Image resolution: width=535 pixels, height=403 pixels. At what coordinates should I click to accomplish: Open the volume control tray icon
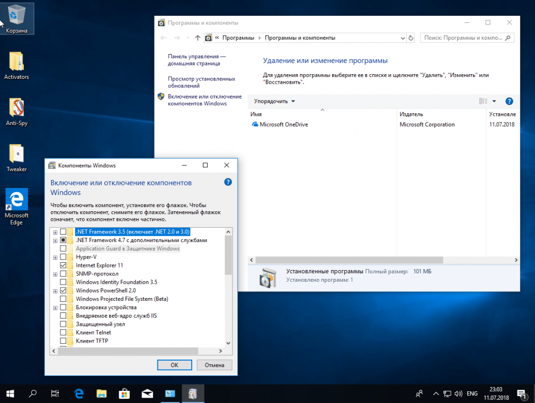click(x=458, y=394)
